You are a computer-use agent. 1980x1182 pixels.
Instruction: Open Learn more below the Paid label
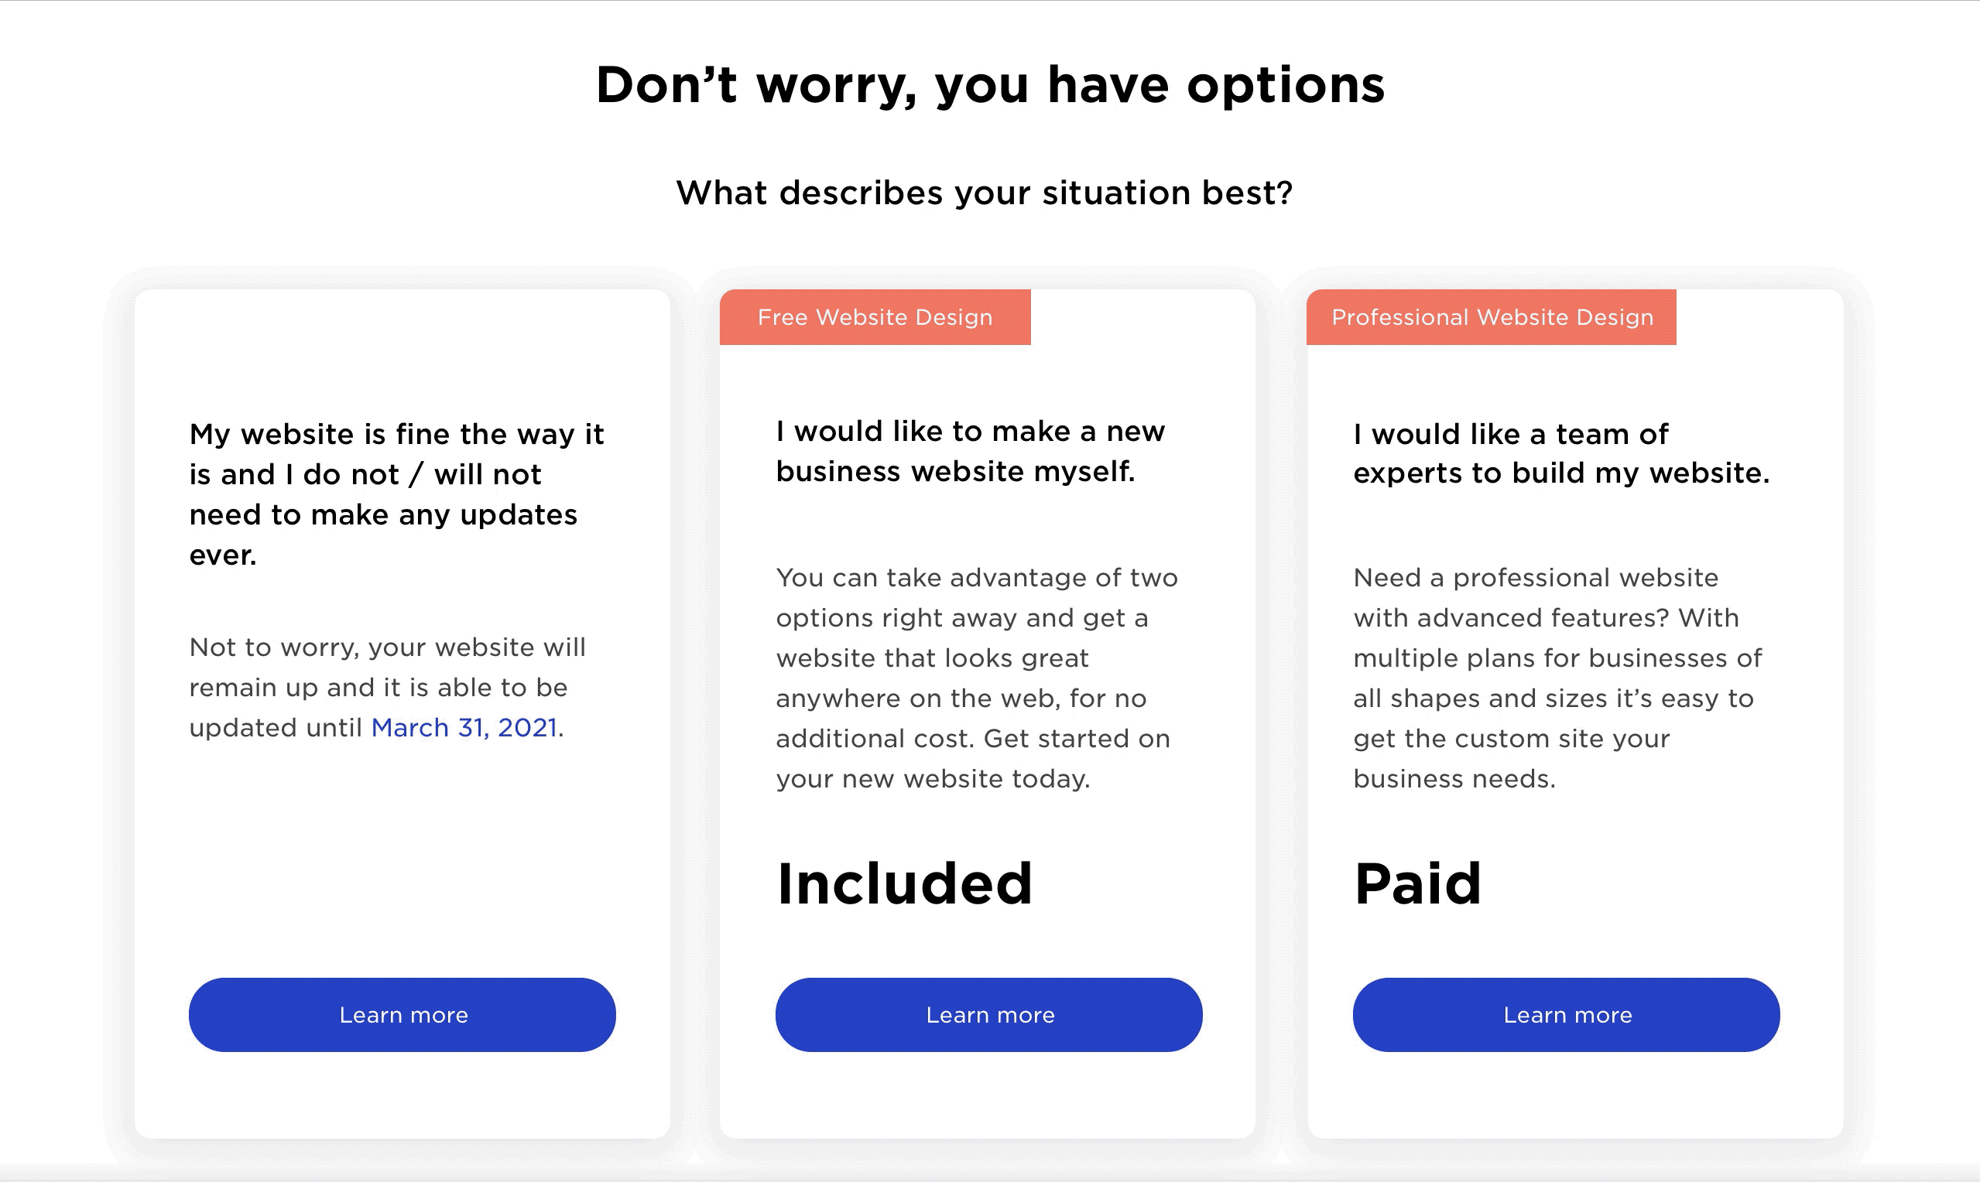pos(1566,1014)
